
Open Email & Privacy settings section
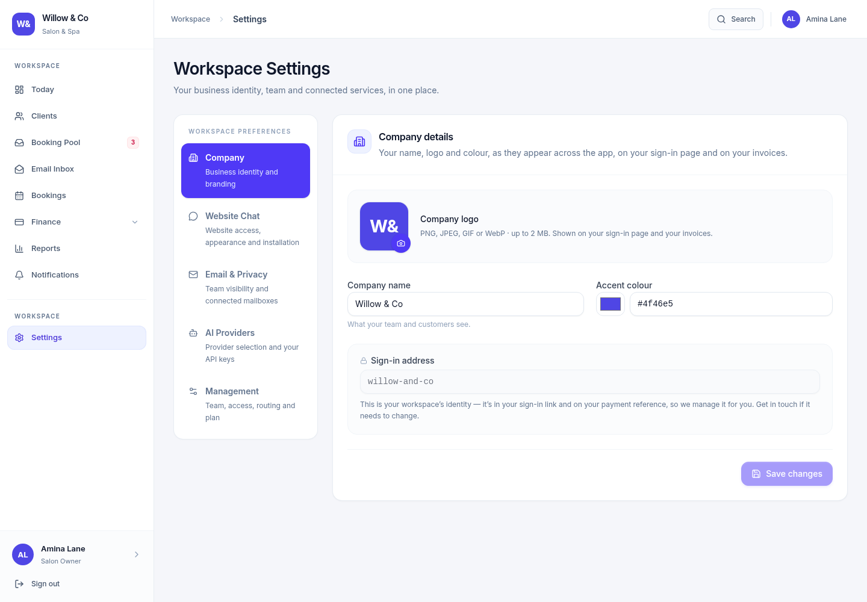click(x=246, y=287)
